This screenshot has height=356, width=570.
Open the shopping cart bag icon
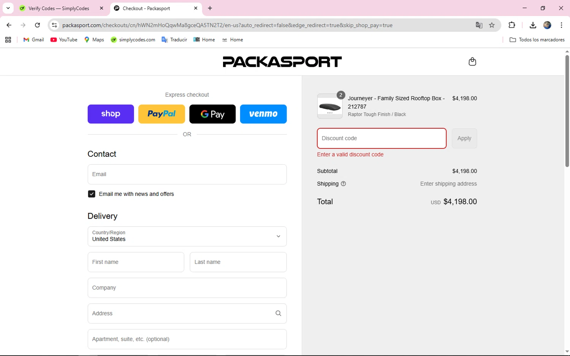[472, 61]
